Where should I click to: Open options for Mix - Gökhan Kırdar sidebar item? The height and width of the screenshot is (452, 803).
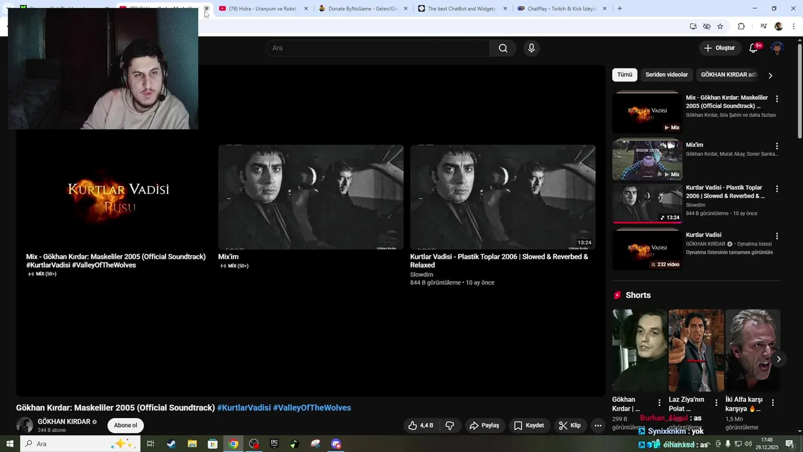click(x=777, y=99)
